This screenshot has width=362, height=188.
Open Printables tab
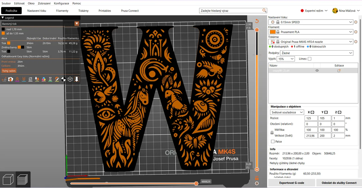(105, 11)
